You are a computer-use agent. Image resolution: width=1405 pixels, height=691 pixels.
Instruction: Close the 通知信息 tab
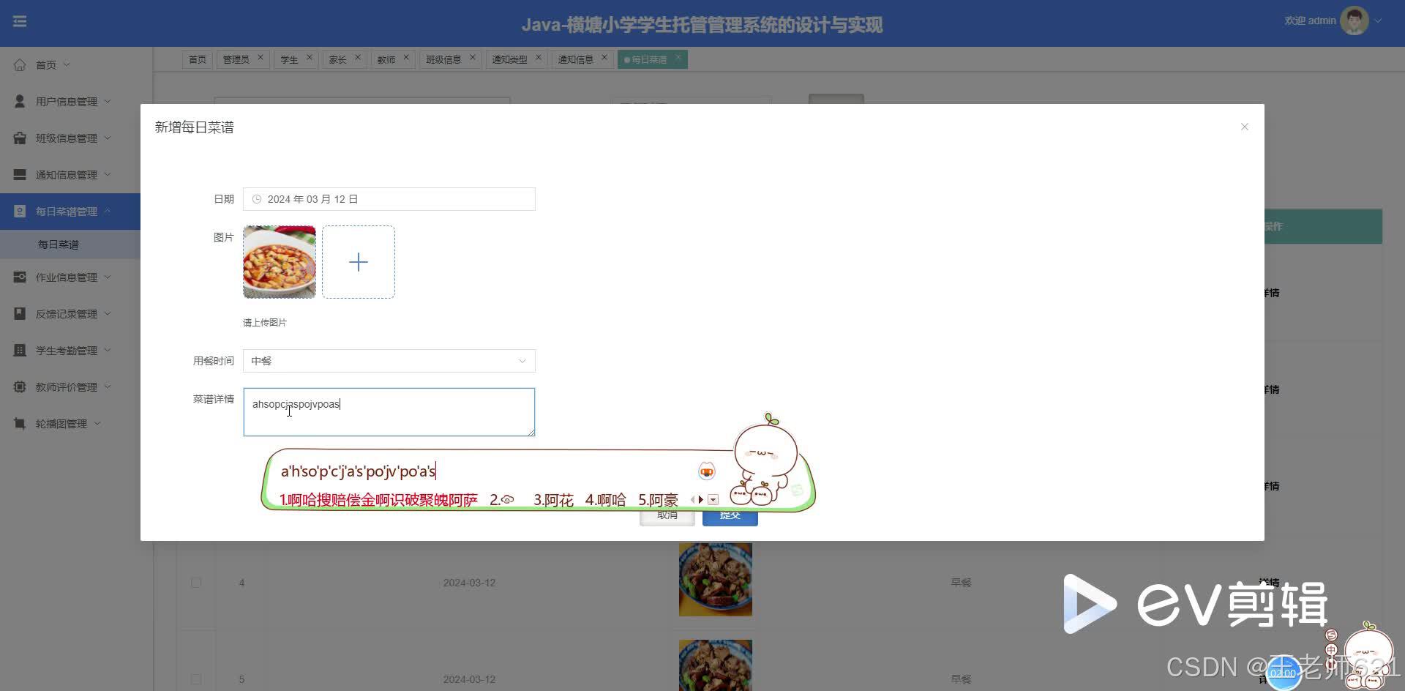(604, 57)
